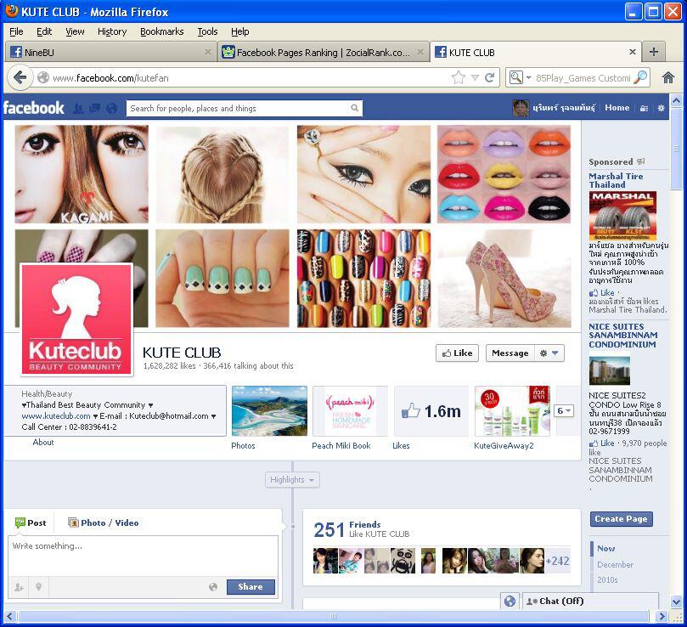687x627 pixels.
Task: Click the www.kuteclub.com link
Action: pyautogui.click(x=56, y=416)
